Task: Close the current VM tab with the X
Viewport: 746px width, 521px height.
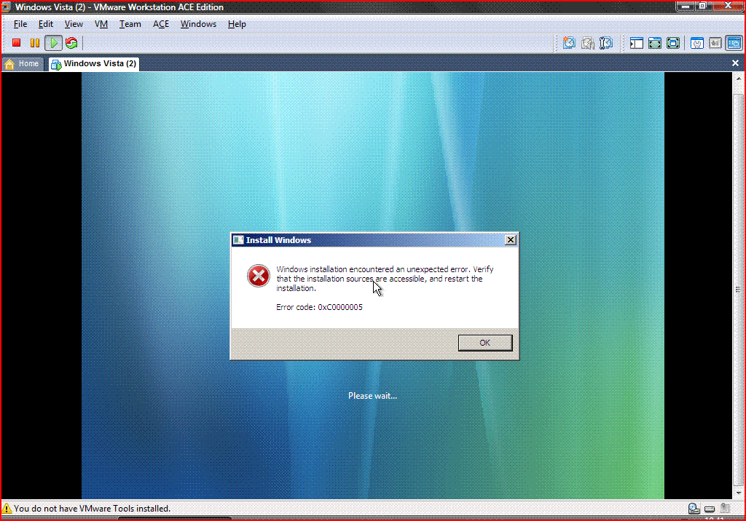Action: (735, 63)
